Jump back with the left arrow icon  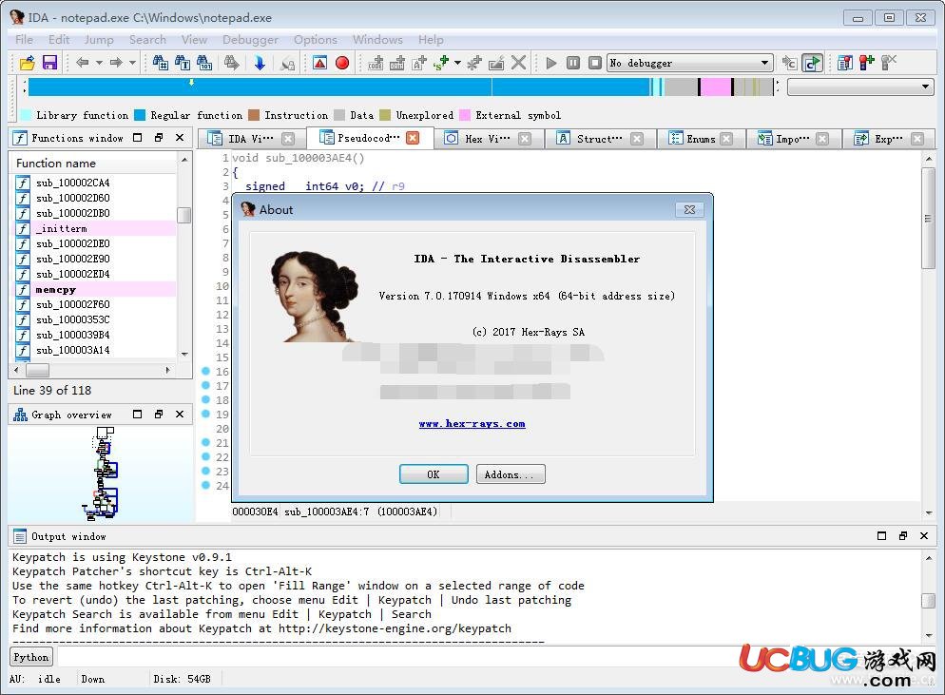click(x=83, y=62)
